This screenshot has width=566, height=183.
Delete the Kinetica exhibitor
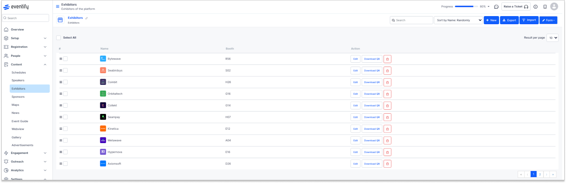tap(387, 129)
